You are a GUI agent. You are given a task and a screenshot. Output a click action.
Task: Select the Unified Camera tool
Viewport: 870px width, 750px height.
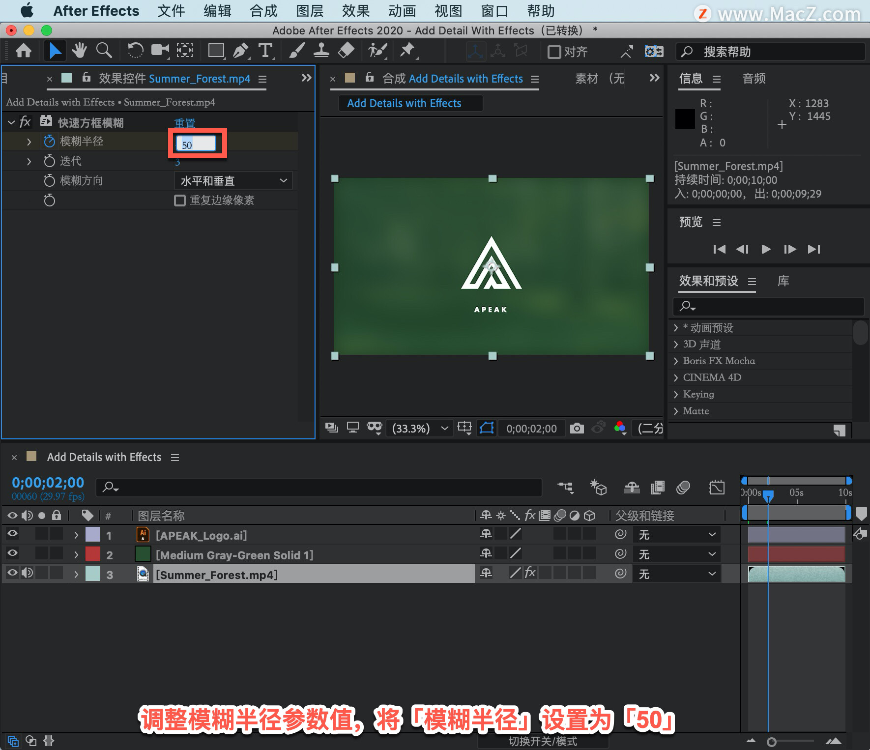point(160,51)
